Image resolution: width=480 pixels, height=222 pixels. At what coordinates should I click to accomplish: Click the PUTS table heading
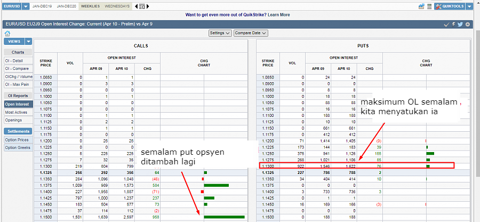point(363,46)
